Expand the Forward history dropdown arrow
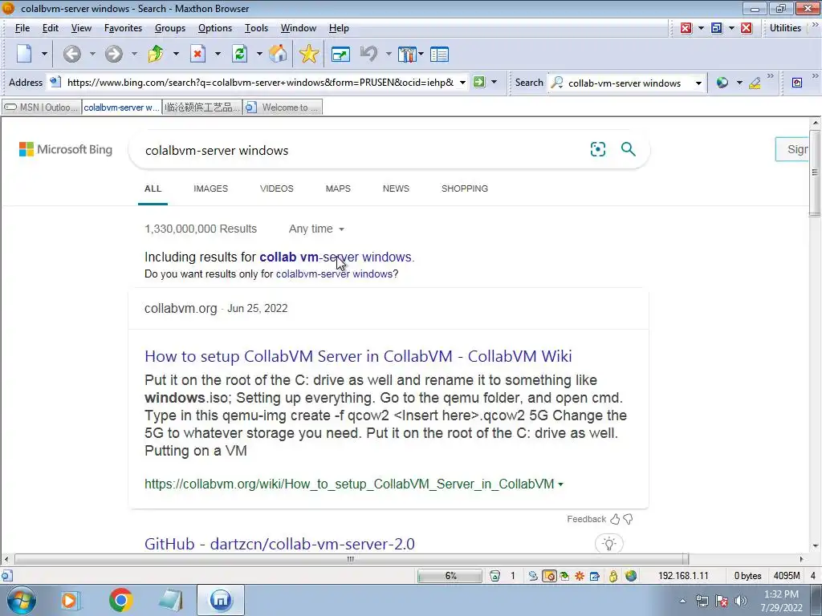The height and width of the screenshot is (616, 822). pyautogui.click(x=134, y=54)
